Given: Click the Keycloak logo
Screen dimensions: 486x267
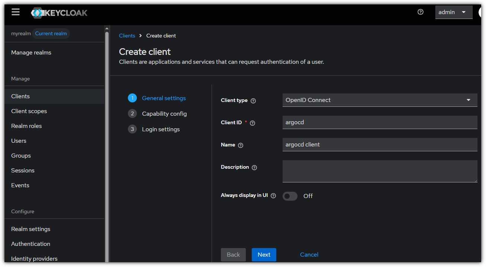Looking at the screenshot, I should pos(59,13).
